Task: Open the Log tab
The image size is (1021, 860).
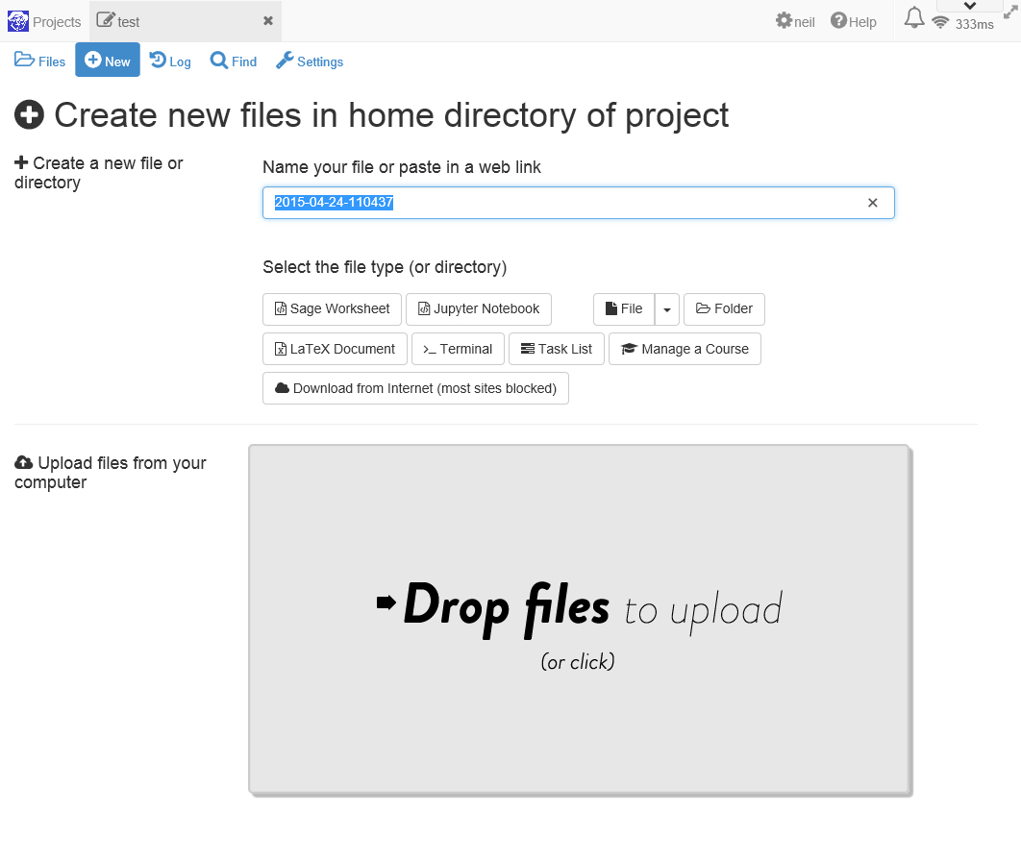Action: [x=170, y=61]
